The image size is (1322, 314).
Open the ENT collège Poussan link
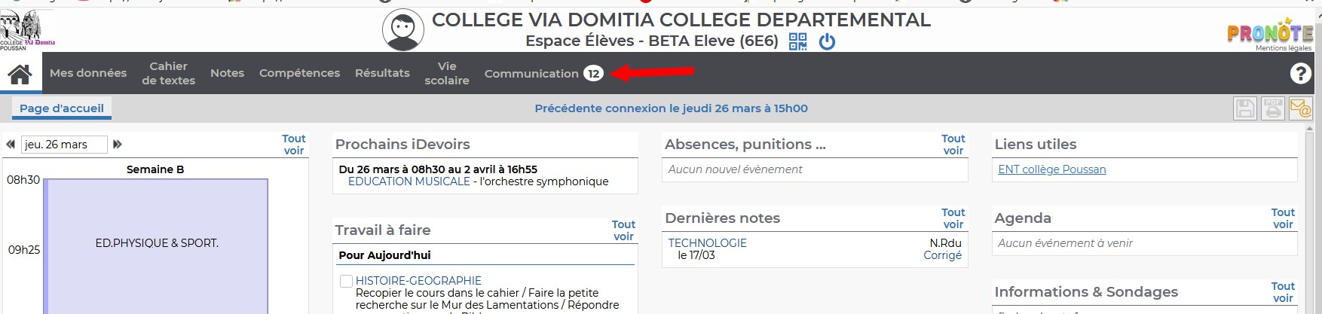(1052, 169)
